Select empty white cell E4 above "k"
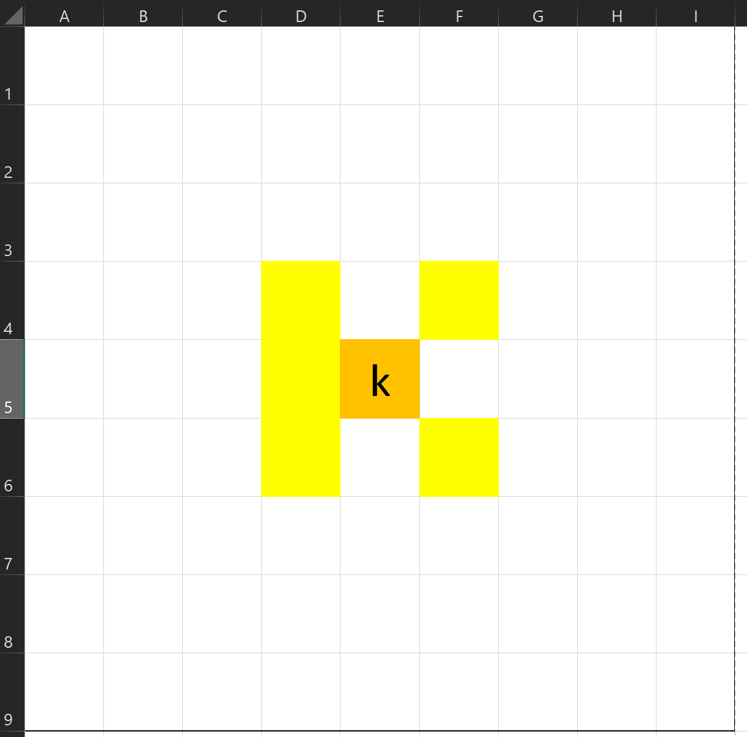747x737 pixels. click(380, 300)
